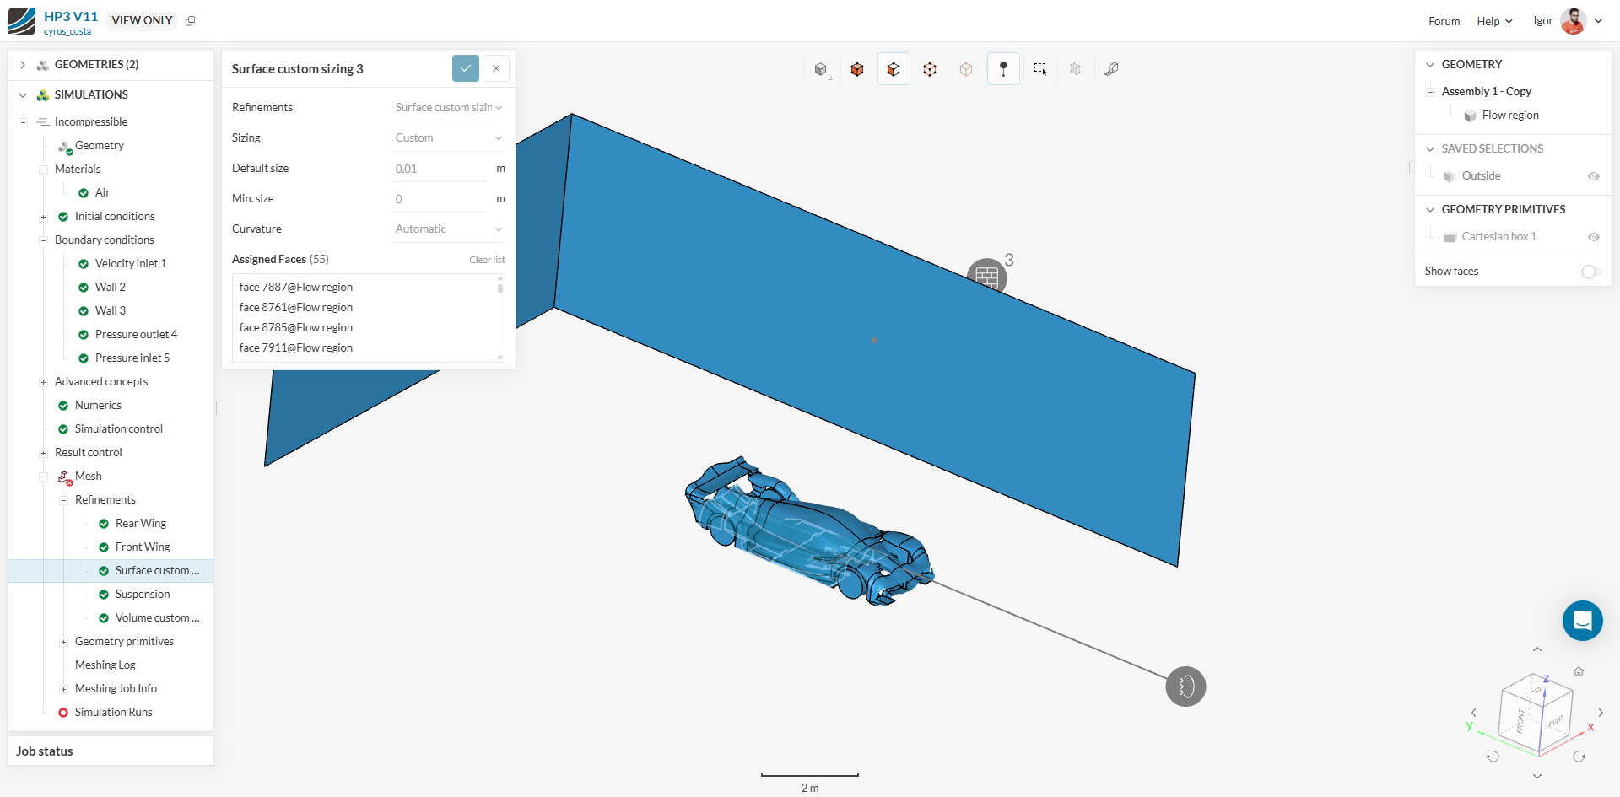Toggle the Show faces switch

(x=1591, y=272)
